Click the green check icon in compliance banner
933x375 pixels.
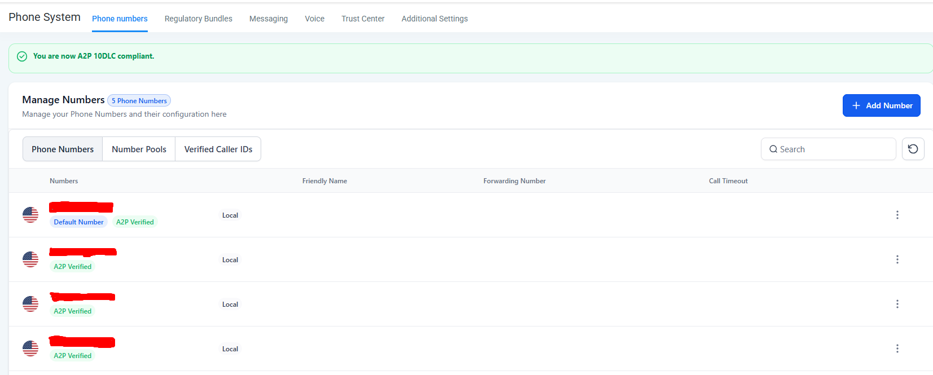tap(22, 56)
